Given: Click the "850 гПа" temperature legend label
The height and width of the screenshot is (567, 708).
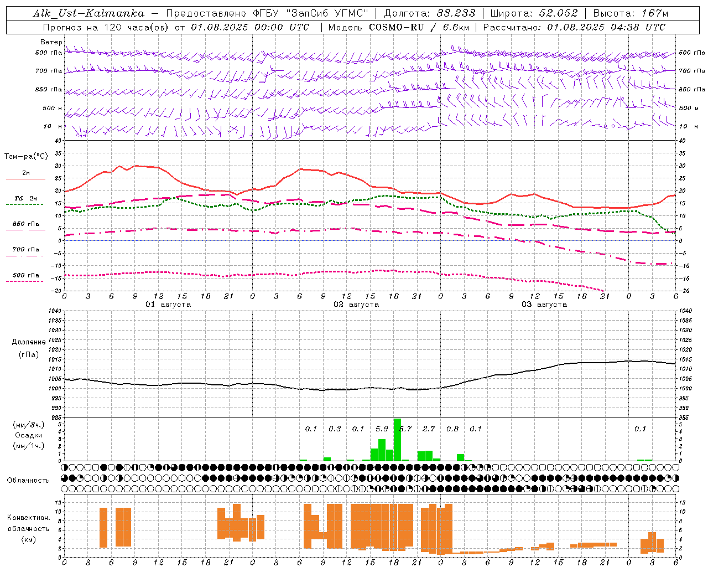Looking at the screenshot, I should point(26,224).
